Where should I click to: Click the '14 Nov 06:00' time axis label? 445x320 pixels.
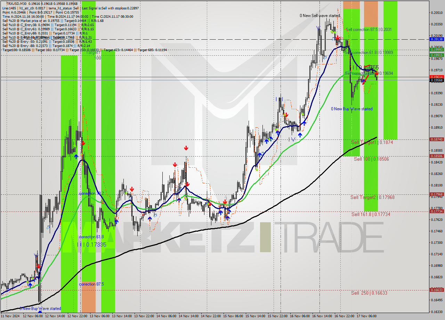(167, 317)
